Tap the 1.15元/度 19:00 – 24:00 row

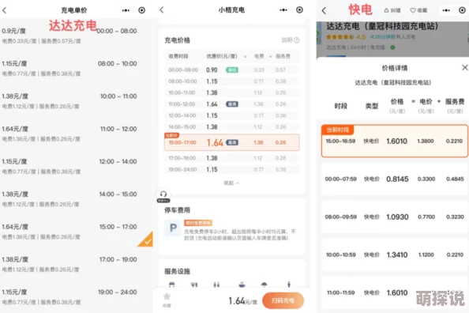point(77,297)
